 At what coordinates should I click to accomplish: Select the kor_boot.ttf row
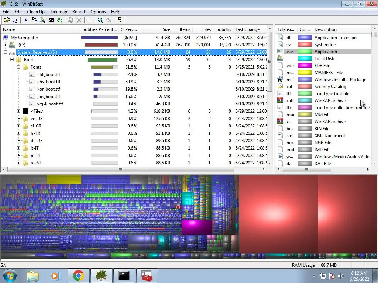[x=134, y=89]
